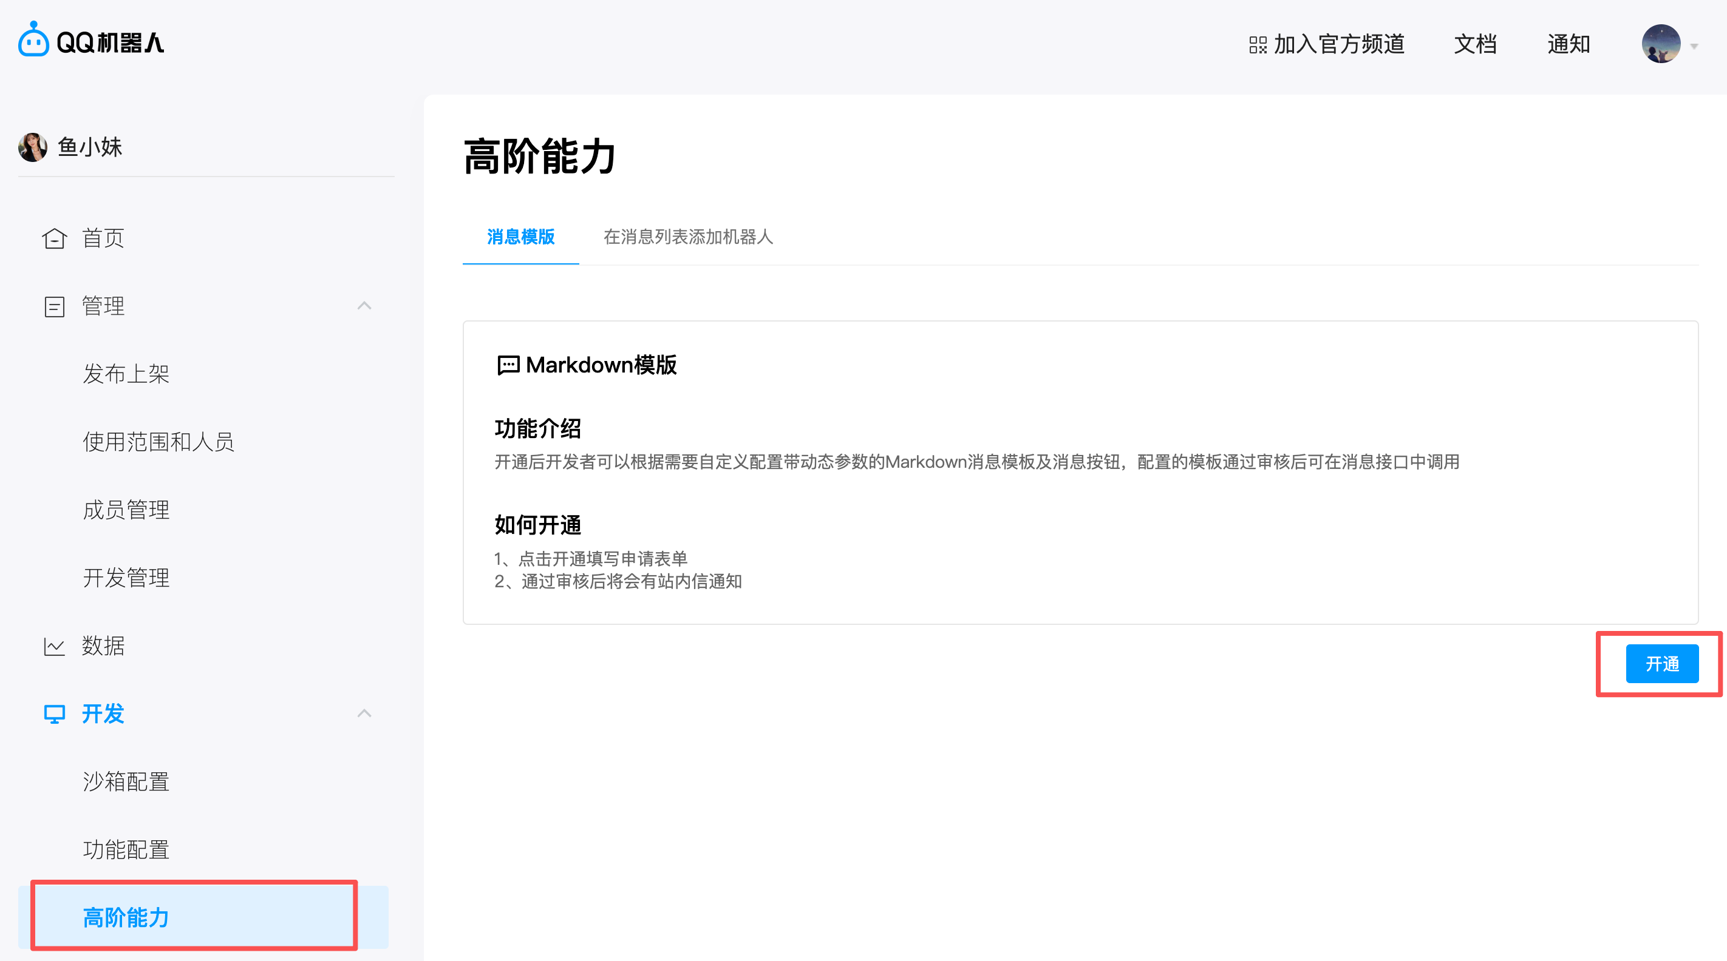Screen dimensions: 1727x961
Task: Click the 首页 home icon
Action: point(54,238)
